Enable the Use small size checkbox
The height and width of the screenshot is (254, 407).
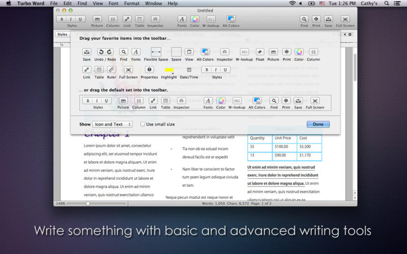(x=143, y=124)
